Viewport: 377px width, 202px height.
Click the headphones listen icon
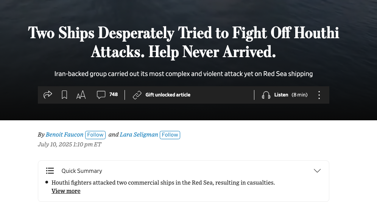click(x=266, y=95)
